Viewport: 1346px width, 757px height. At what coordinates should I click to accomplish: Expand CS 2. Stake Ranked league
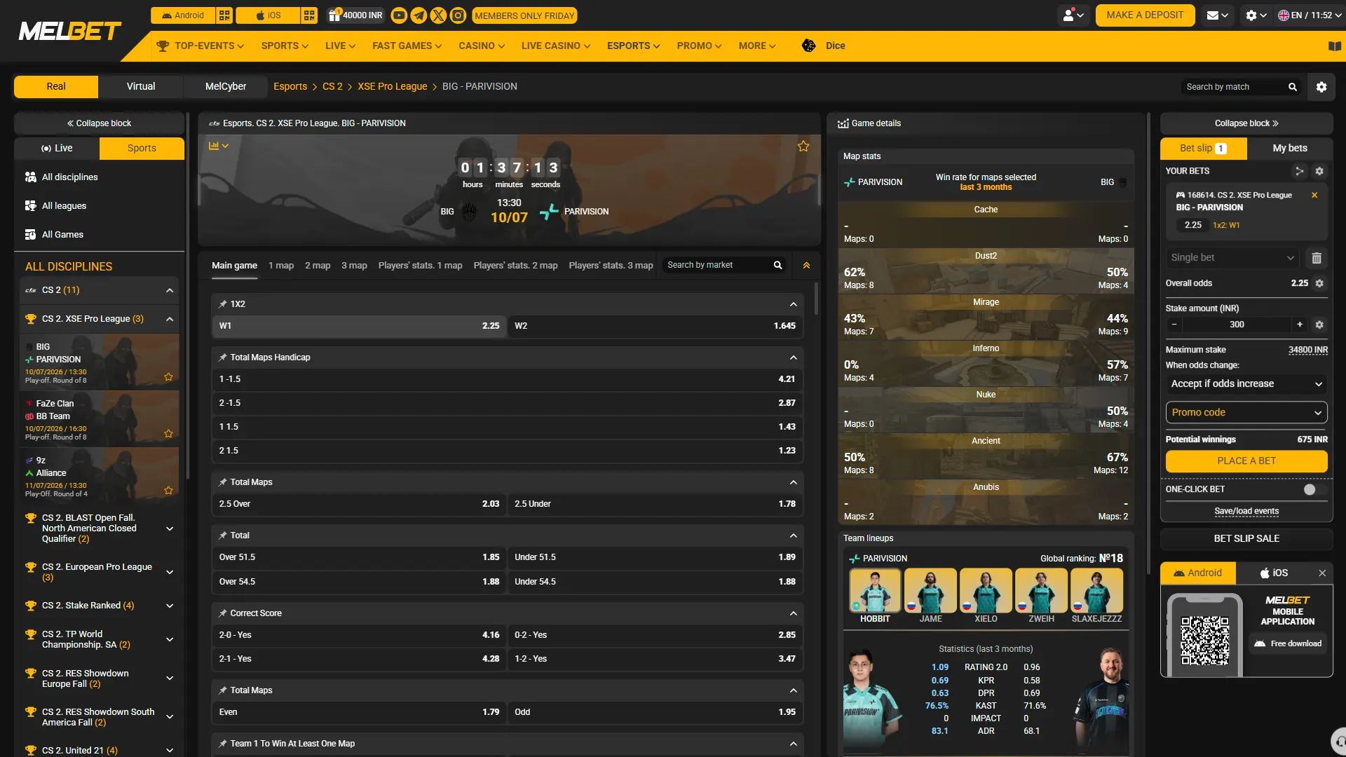pyautogui.click(x=170, y=606)
